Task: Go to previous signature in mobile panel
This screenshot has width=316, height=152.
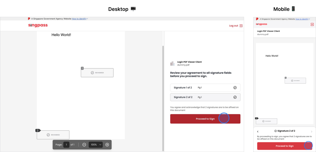Action: click(x=258, y=131)
